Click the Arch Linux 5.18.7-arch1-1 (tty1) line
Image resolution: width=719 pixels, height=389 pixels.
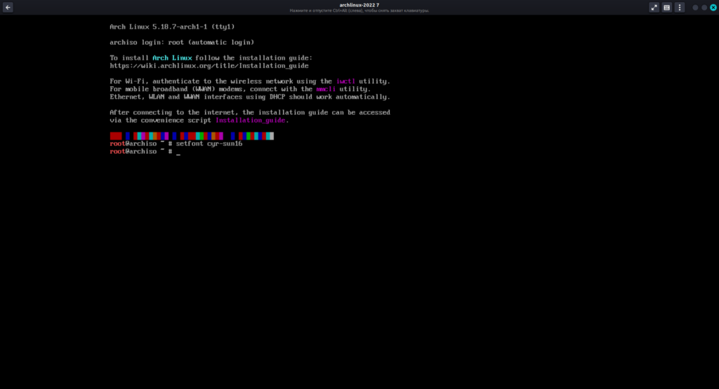[x=172, y=27]
